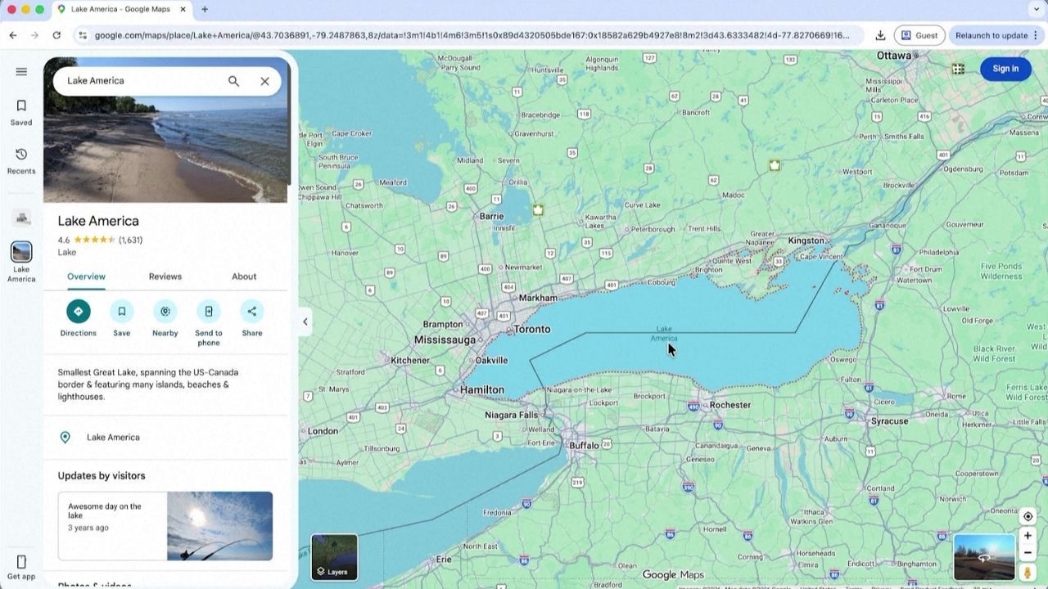This screenshot has height=589, width=1048.
Task: Open the Street View imagery thumbnail
Action: pyautogui.click(x=984, y=557)
